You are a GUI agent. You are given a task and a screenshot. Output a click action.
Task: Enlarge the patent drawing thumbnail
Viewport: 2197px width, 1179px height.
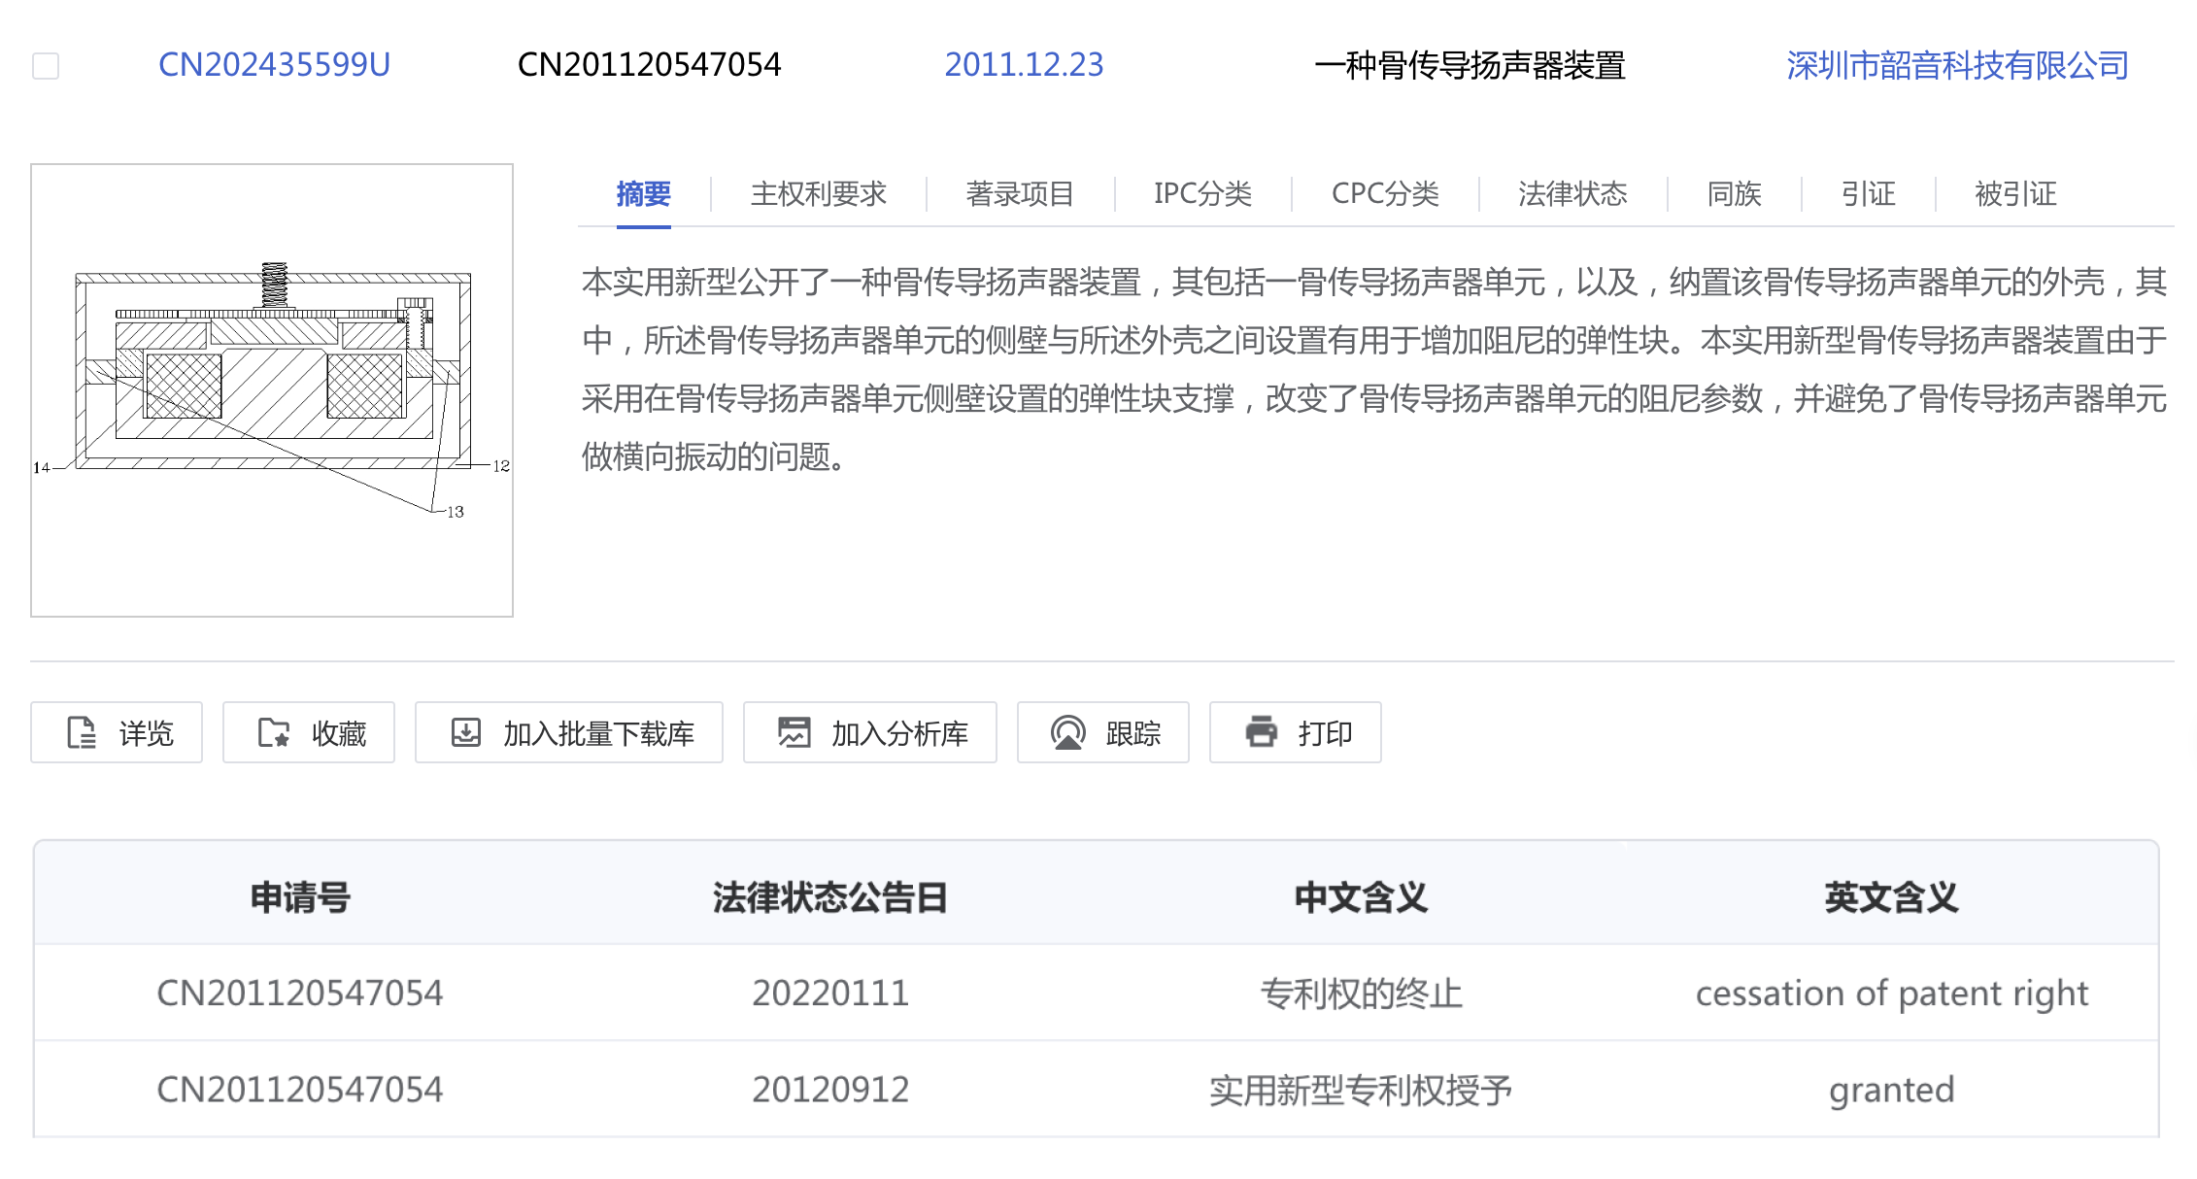coord(272,389)
